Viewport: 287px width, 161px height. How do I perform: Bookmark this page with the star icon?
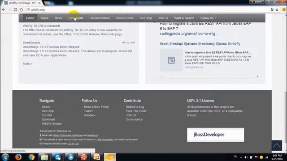(277, 10)
